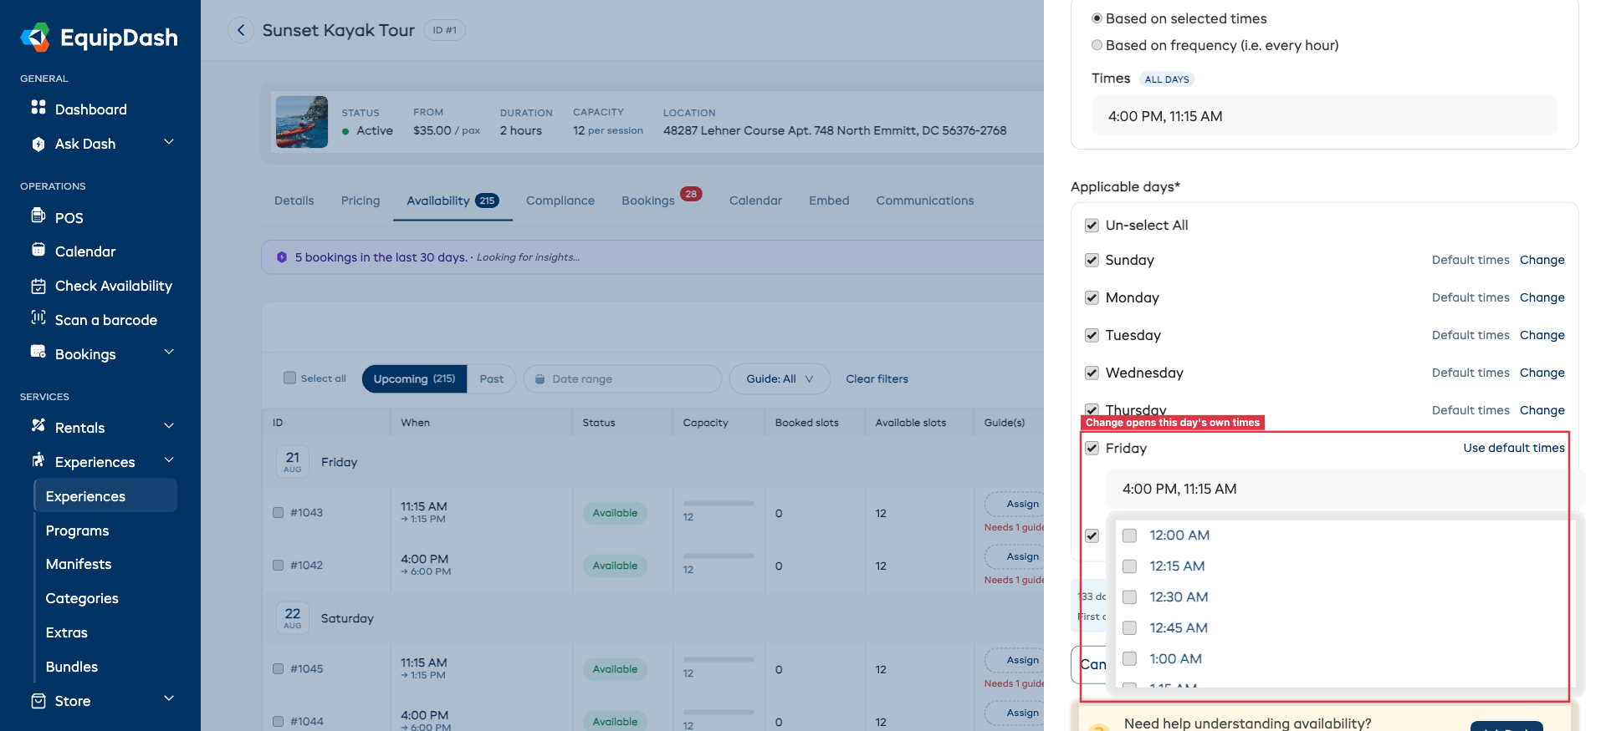The width and height of the screenshot is (1606, 731).
Task: Click the Ask Dash hexagon icon
Action: click(38, 144)
